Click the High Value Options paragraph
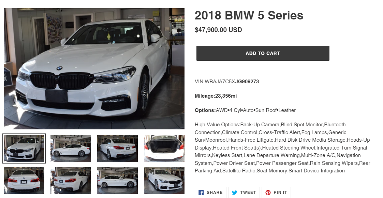 tap(282, 147)
